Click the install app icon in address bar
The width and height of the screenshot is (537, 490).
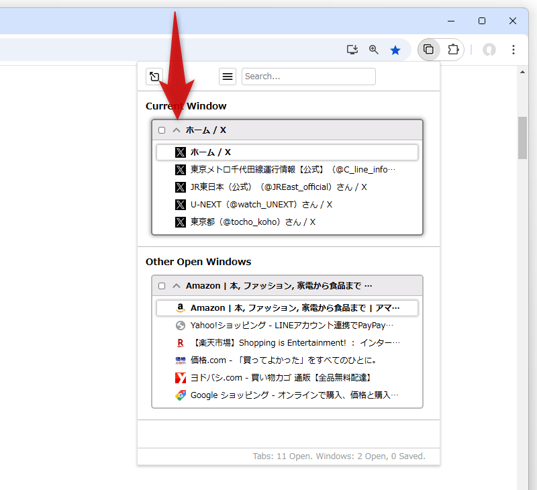click(x=352, y=50)
